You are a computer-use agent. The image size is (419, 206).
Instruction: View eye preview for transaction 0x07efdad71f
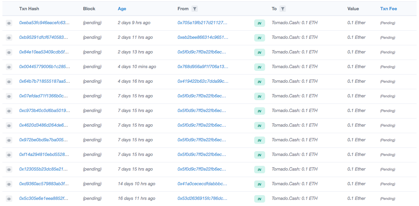coord(9,96)
